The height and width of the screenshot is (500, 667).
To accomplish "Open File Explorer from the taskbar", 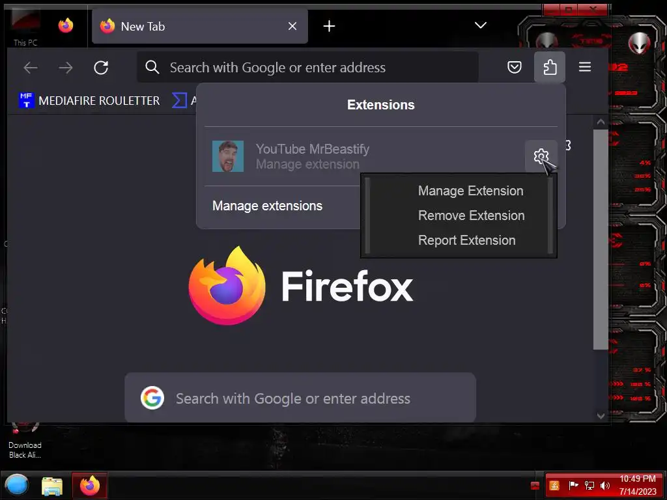I will pos(52,486).
